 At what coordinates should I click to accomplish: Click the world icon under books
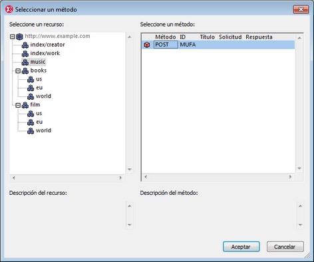pyautogui.click(x=31, y=96)
